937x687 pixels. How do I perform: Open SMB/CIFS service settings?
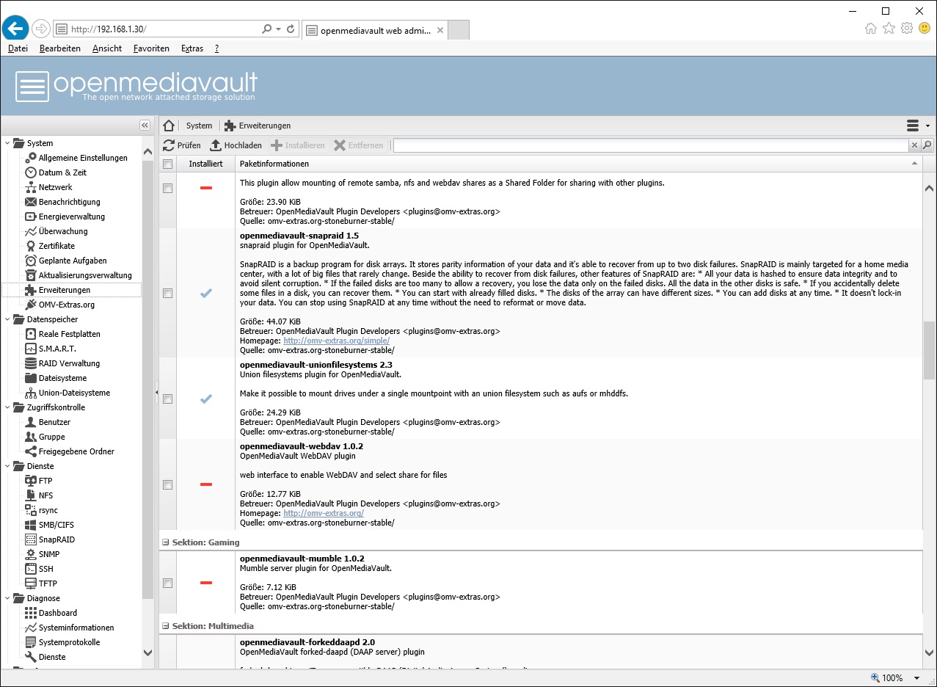56,525
